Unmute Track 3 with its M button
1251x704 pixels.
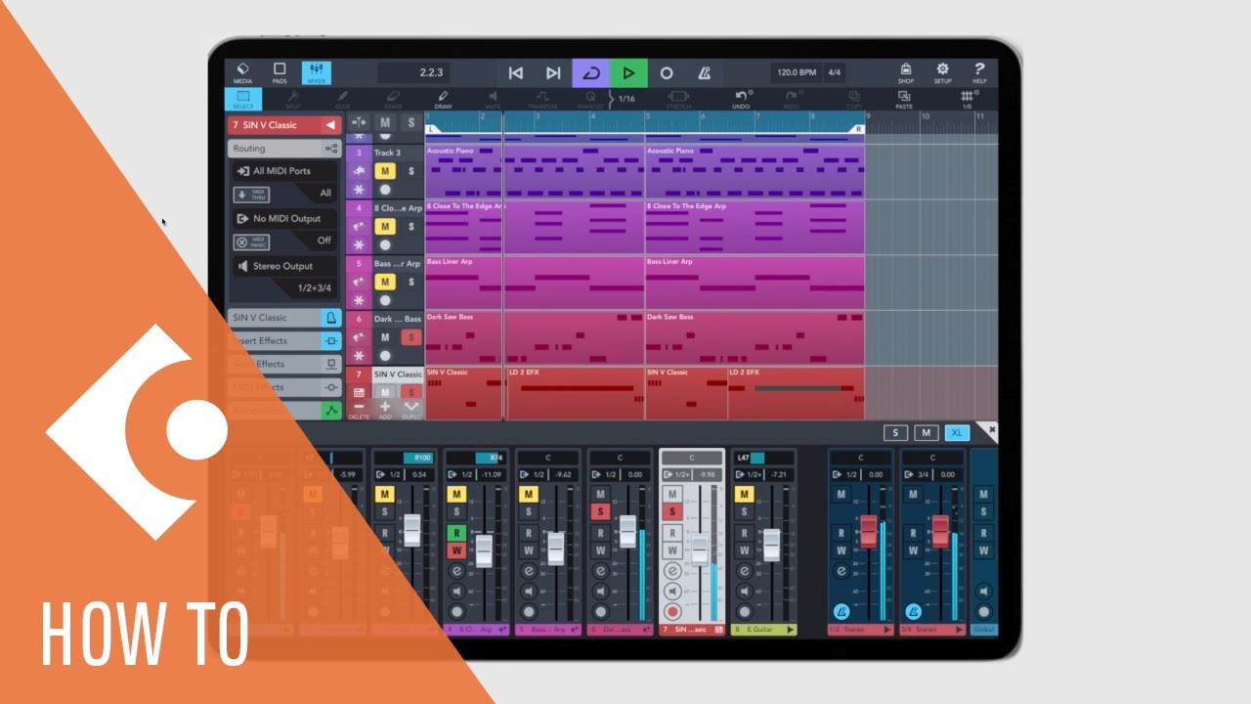(385, 171)
